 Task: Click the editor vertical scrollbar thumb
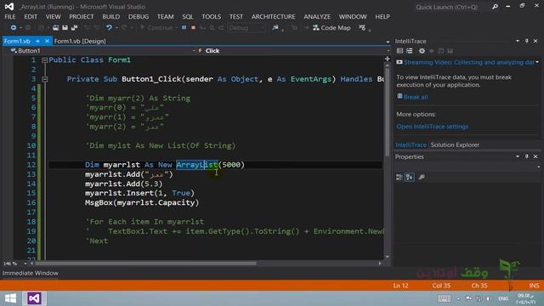388,111
